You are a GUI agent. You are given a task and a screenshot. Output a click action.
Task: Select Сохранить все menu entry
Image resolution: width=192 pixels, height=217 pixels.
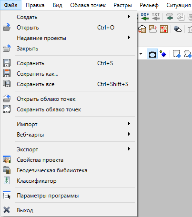69,84
